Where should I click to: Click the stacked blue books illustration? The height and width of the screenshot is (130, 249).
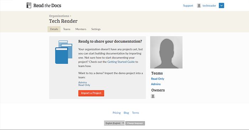(64, 52)
